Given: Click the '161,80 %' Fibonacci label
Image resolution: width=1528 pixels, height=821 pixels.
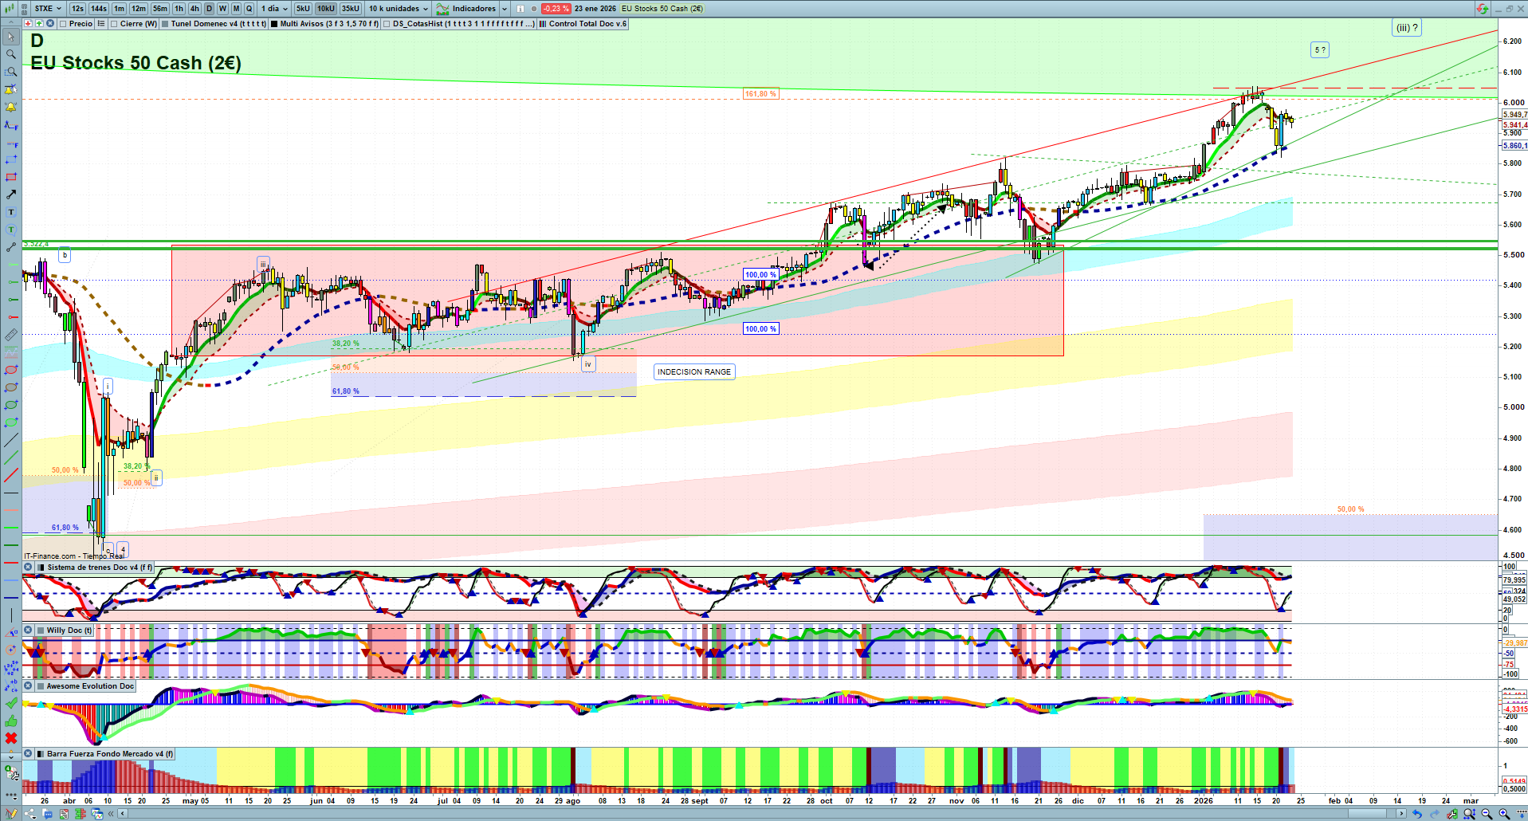Looking at the screenshot, I should point(760,94).
